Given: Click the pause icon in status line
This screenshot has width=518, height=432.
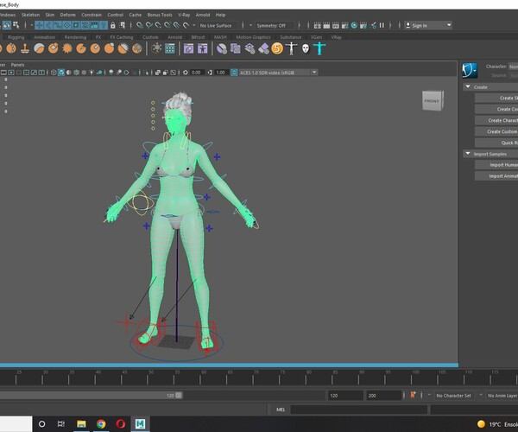Looking at the screenshot, I should [382, 25].
